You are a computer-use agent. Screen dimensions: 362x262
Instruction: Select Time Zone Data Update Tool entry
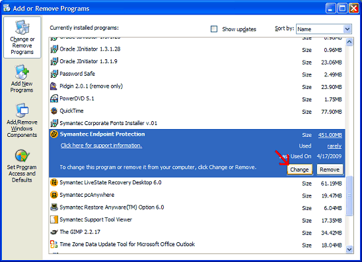[x=197, y=244]
